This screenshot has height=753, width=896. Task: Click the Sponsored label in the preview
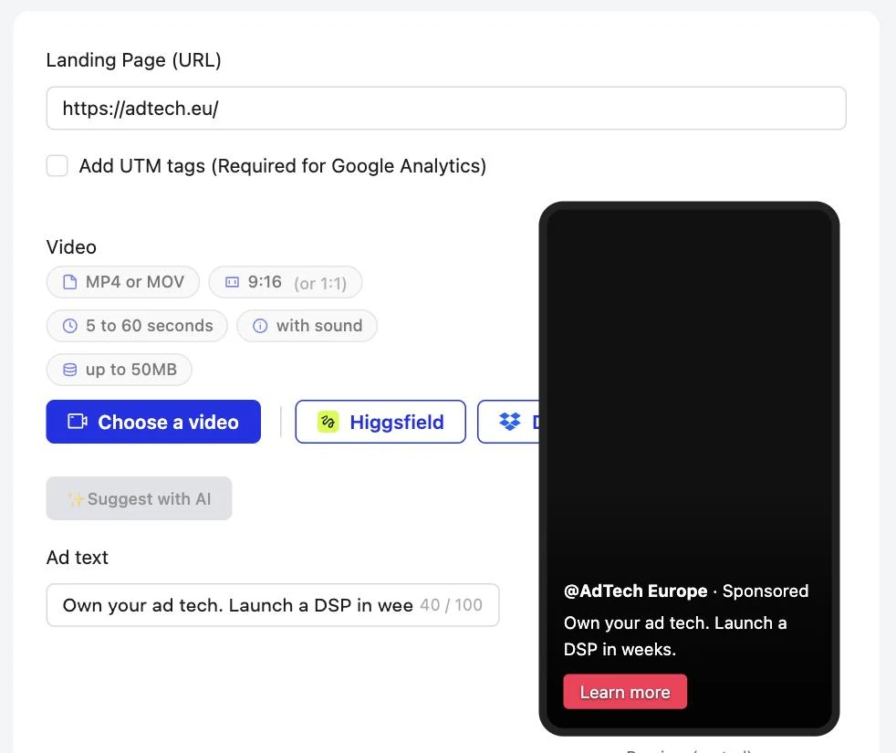pyautogui.click(x=766, y=591)
